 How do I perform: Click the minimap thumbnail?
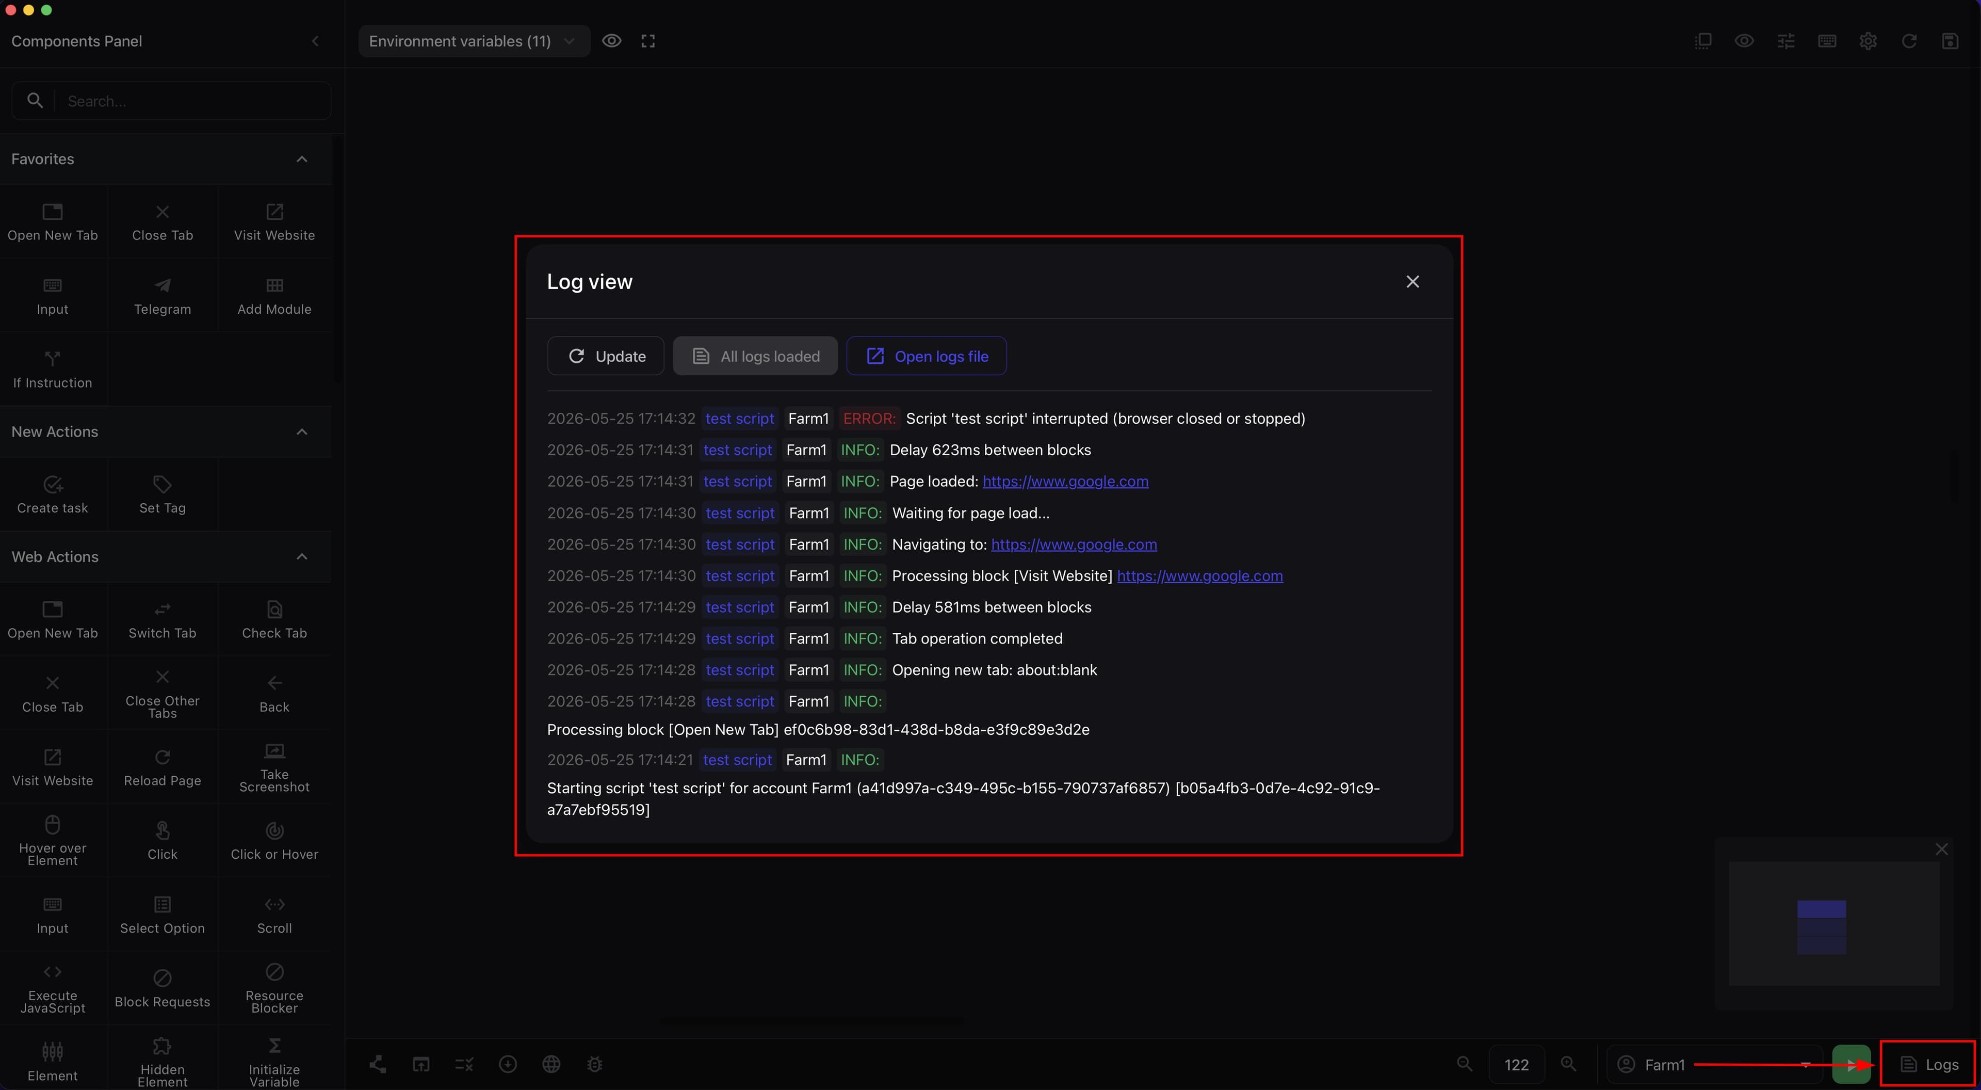[x=1833, y=924]
